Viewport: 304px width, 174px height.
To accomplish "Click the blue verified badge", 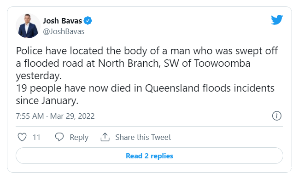I will click(x=88, y=20).
